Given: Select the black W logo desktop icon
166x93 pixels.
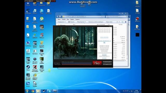Looking at the screenshot, I should 41,27.
